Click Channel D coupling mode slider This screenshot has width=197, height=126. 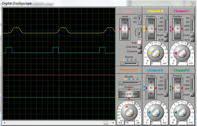coord(192,83)
